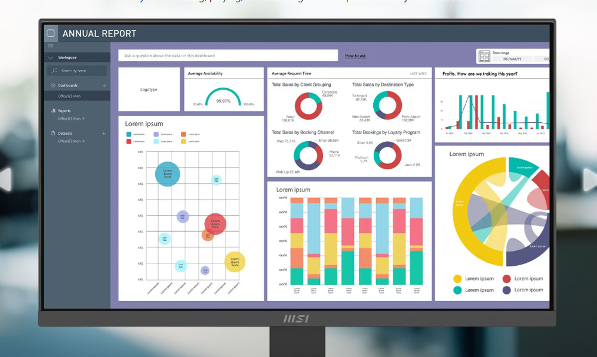This screenshot has height=357, width=597.
Task: Collapse the Workspace section chevron
Action: [50, 57]
